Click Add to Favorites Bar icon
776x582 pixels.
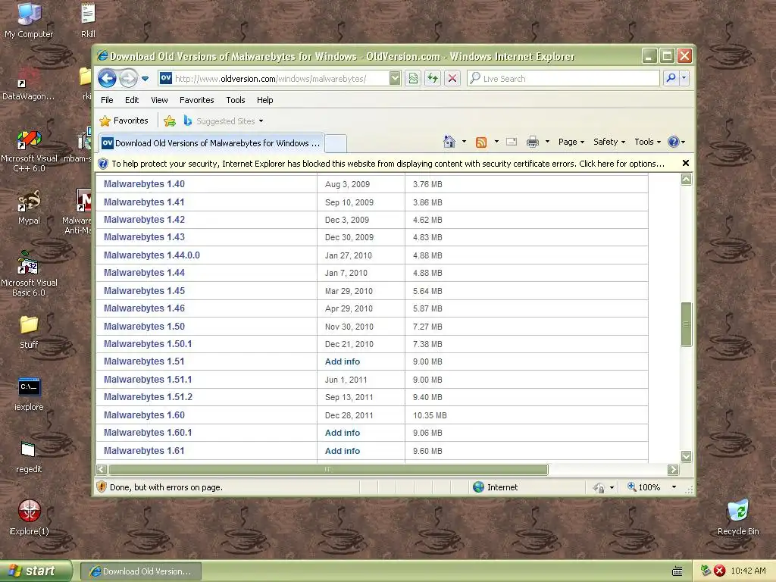170,120
